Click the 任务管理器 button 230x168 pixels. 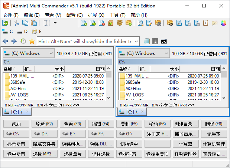pos(185,154)
